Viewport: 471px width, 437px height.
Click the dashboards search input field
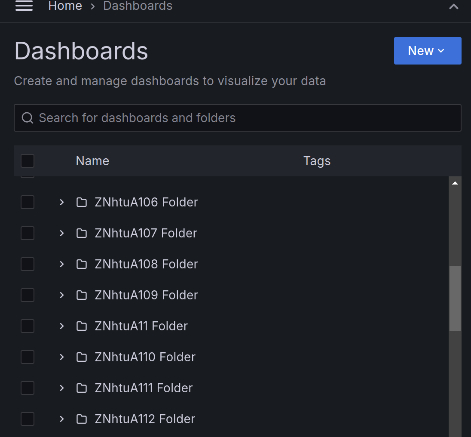(236, 117)
